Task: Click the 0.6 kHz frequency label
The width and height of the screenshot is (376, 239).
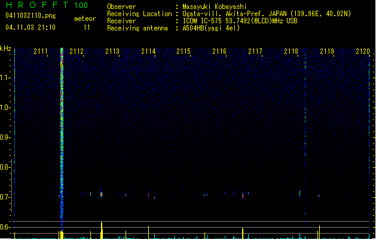Action: [x=5, y=227]
